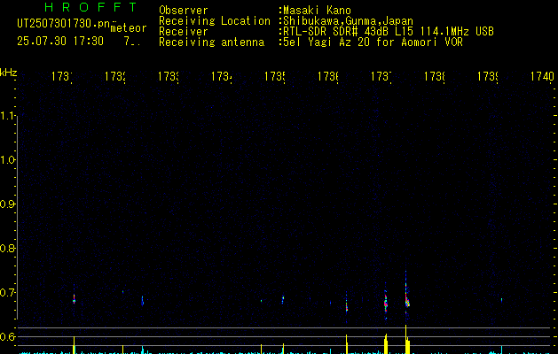Image resolution: width=558 pixels, height=354 pixels.
Task: Click the faint echo just after 1739
Action: pos(501,300)
